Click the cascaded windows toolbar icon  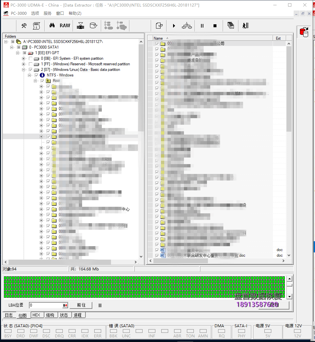click(231, 25)
